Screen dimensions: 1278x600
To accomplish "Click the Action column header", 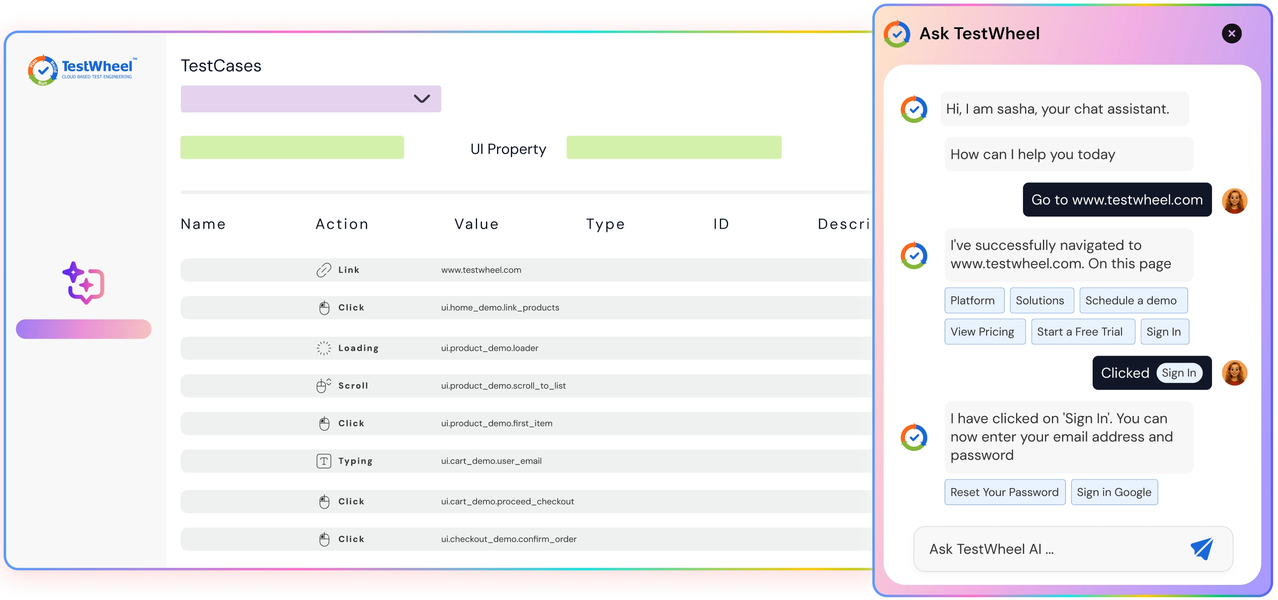I will pos(342,224).
